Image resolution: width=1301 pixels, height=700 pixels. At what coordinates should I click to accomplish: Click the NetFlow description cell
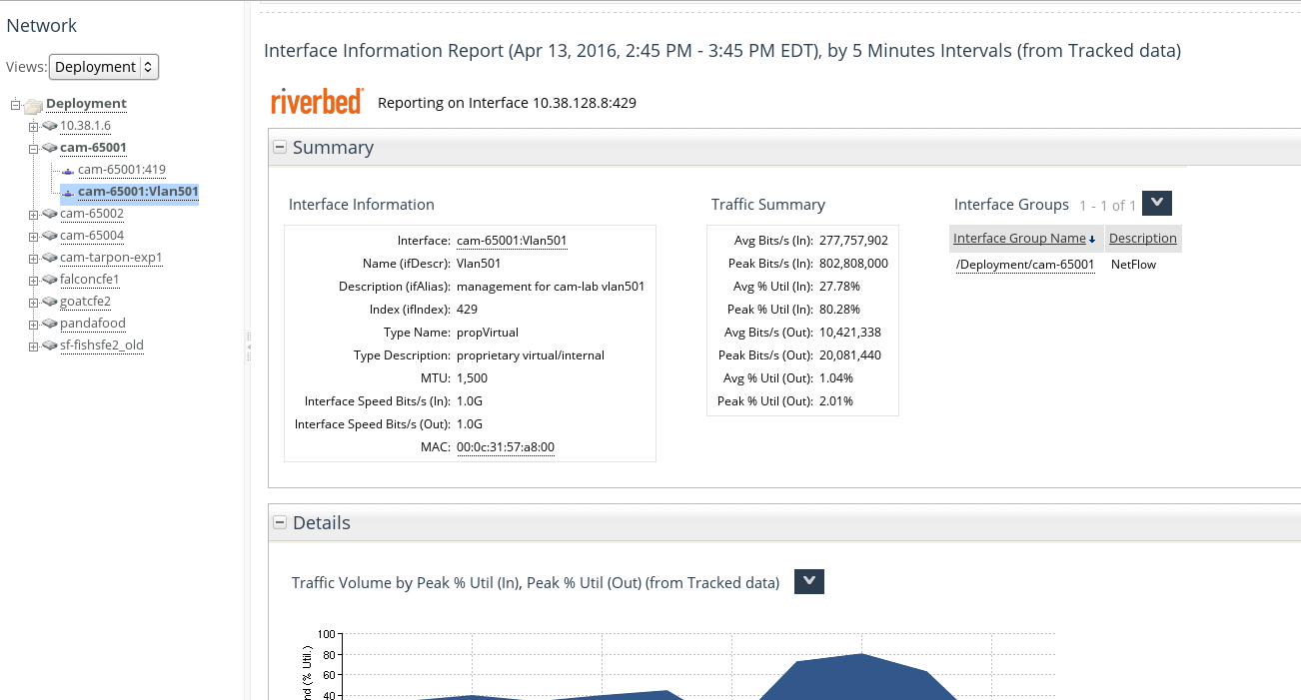[1133, 265]
